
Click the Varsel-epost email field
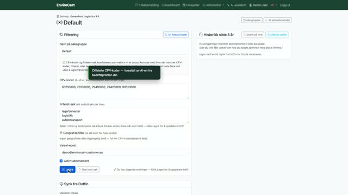pyautogui.click(x=124, y=152)
